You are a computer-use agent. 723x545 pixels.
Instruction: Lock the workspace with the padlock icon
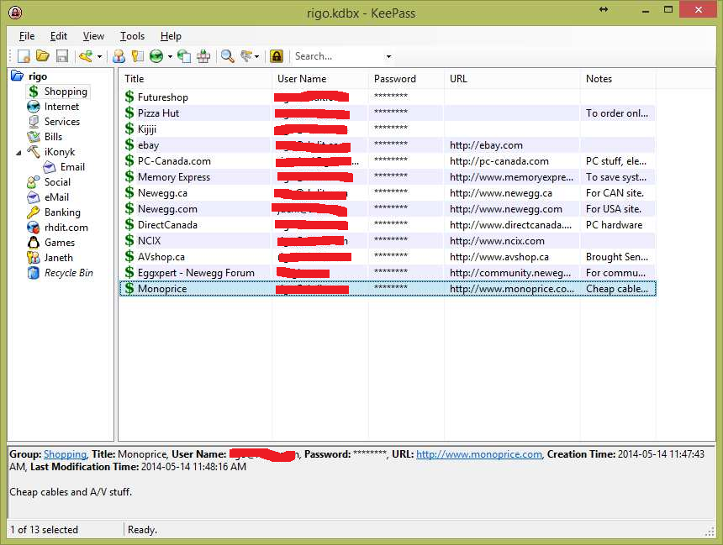pos(277,56)
